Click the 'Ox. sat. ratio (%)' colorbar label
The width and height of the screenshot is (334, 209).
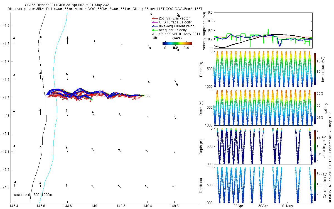click(325, 185)
